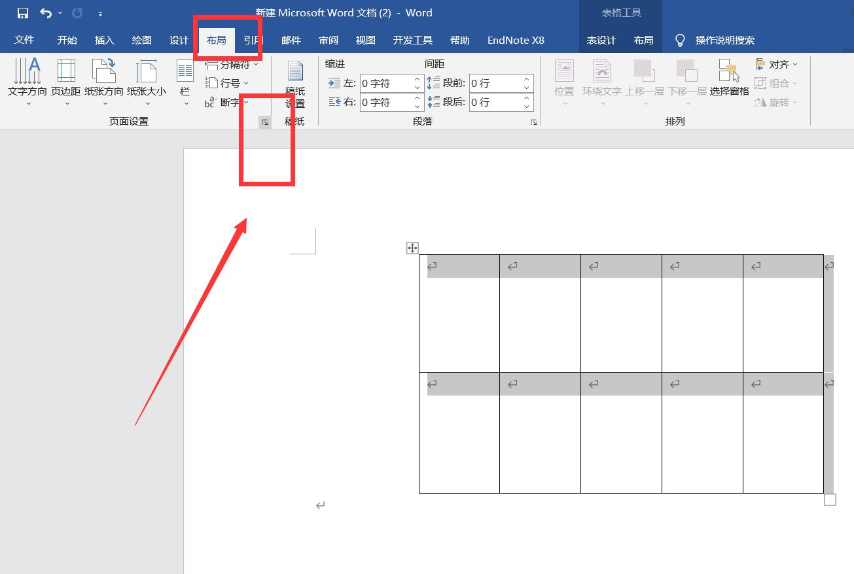Open the 对齐 align dropdown

coord(777,64)
